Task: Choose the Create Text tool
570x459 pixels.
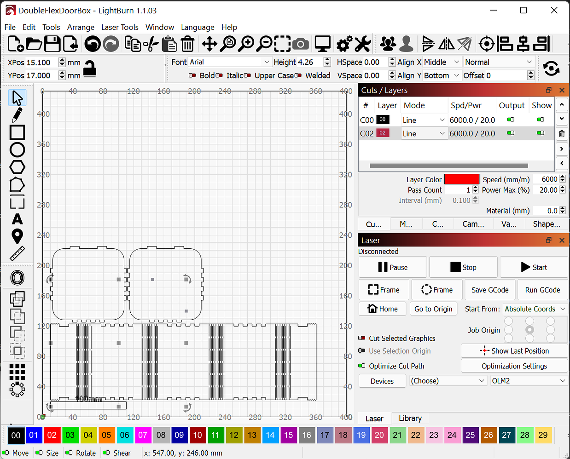Action: (17, 219)
